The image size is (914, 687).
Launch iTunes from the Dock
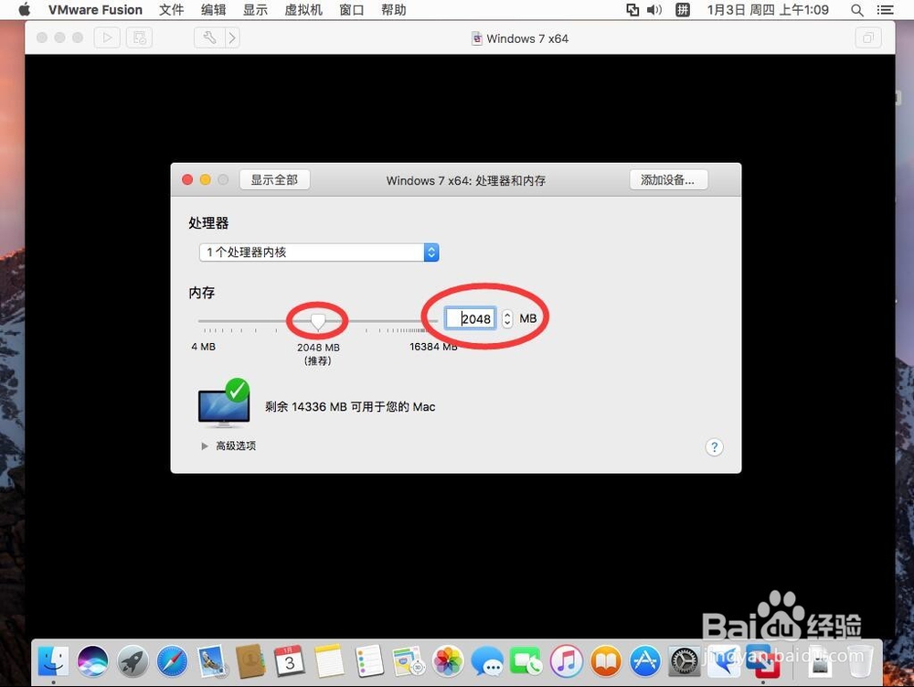click(566, 661)
